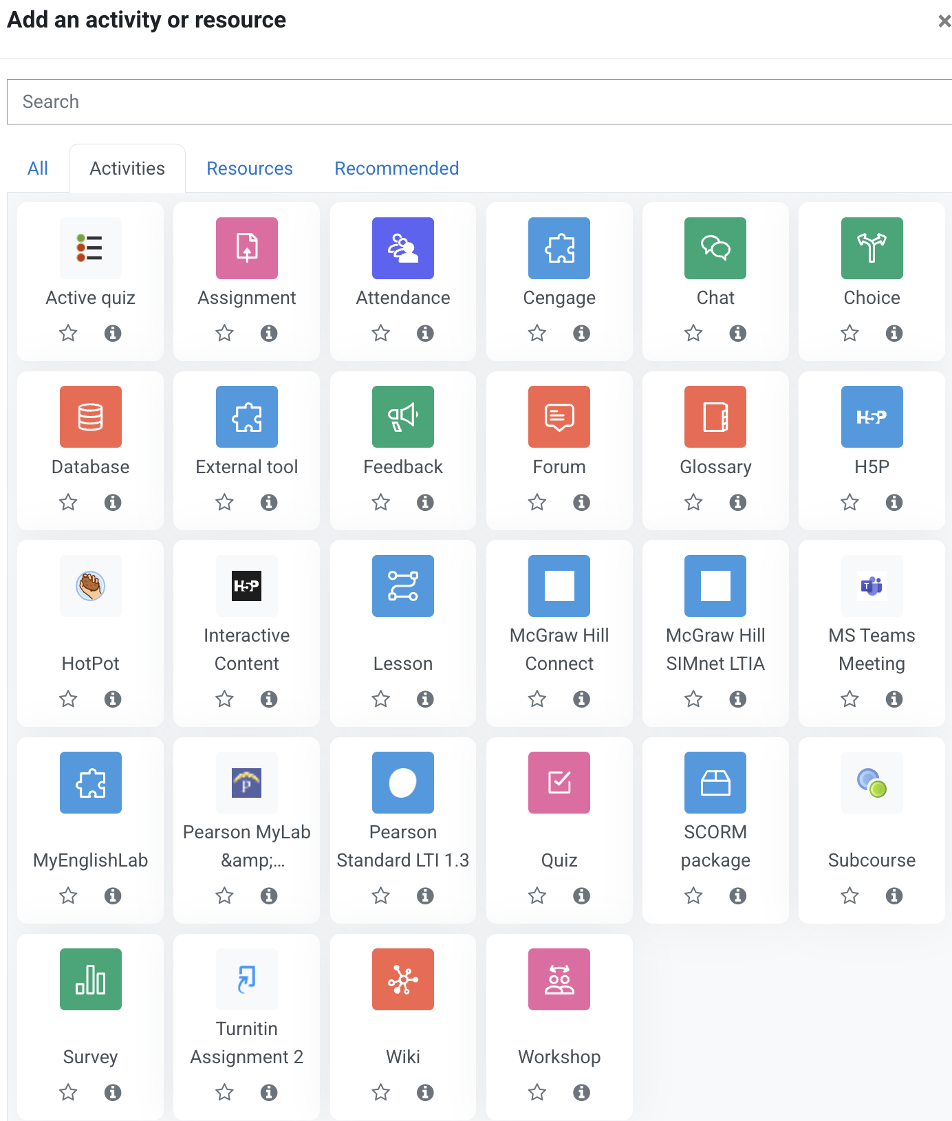Viewport: 952px width, 1121px height.
Task: Expand info about the Feedback activity
Action: pyautogui.click(x=425, y=503)
